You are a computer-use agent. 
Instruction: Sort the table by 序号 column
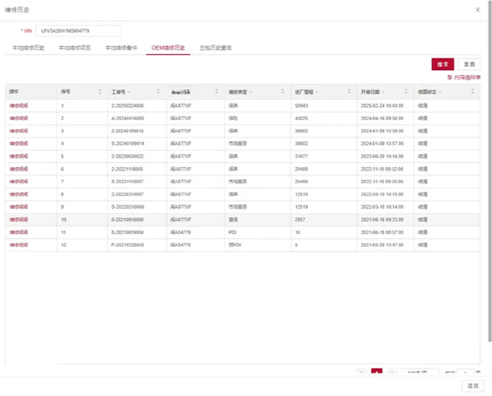tap(100, 92)
